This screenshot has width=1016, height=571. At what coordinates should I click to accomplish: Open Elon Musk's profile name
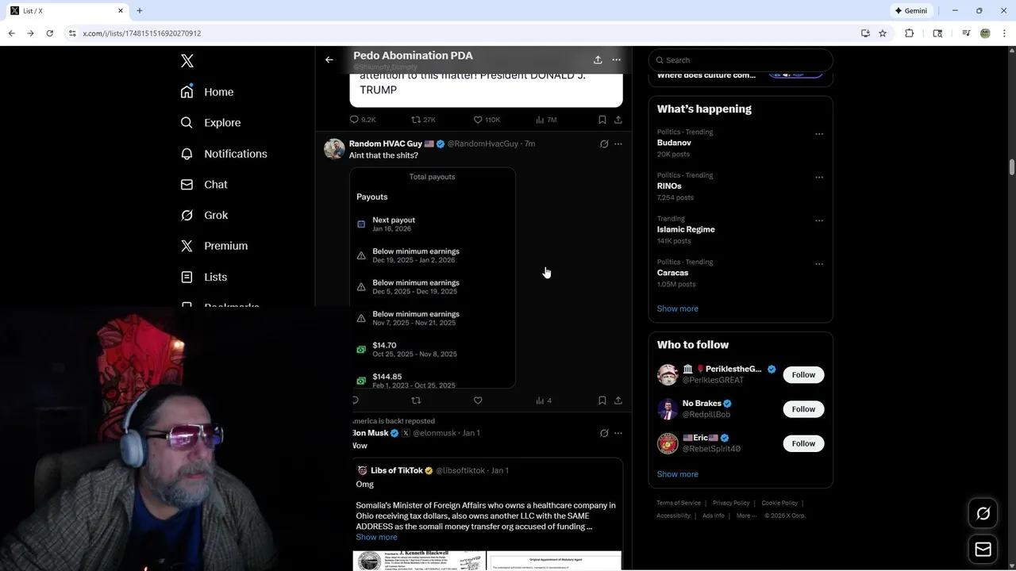[x=371, y=433]
